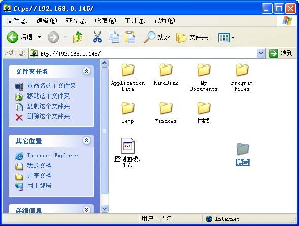Select the 控制面板.lnk file

[127, 153]
